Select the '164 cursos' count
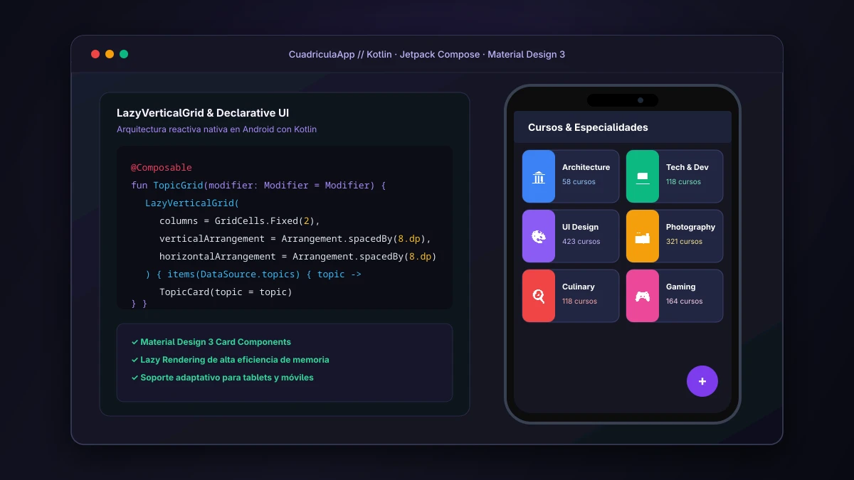Viewport: 854px width, 480px height. click(684, 302)
